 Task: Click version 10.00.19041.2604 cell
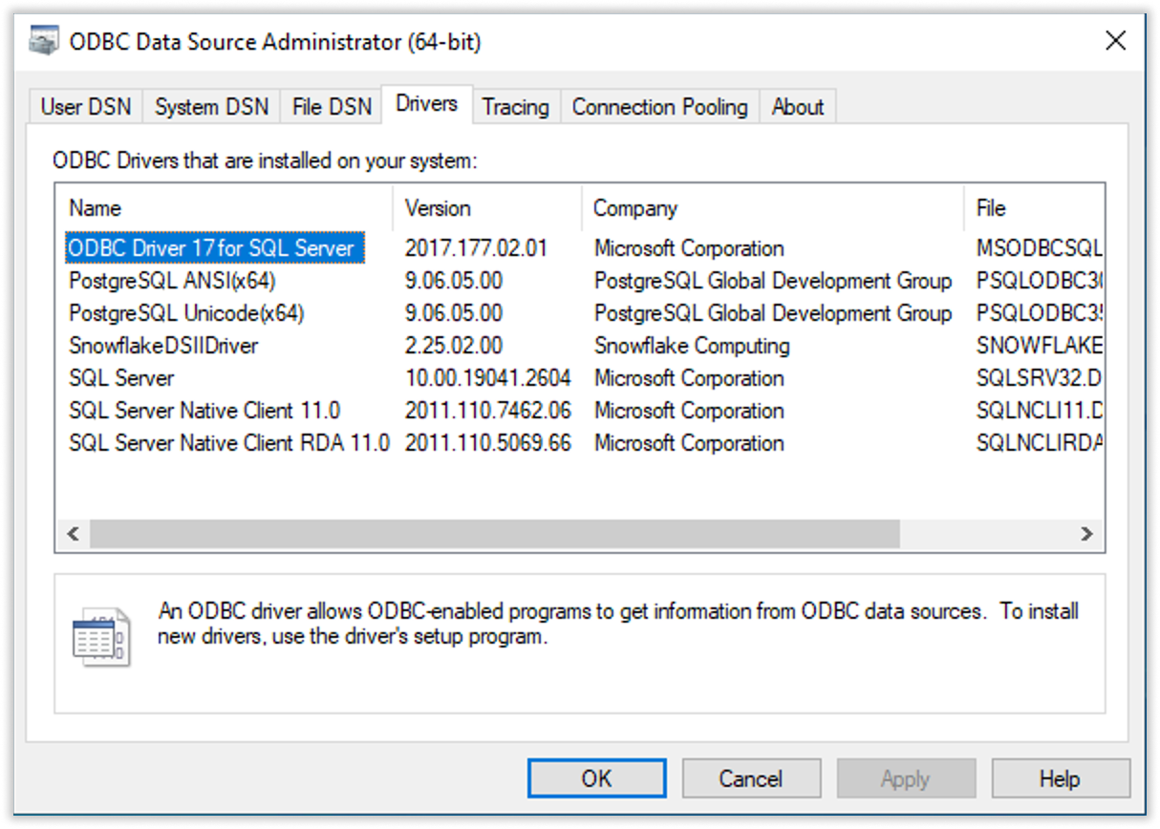[x=488, y=378]
